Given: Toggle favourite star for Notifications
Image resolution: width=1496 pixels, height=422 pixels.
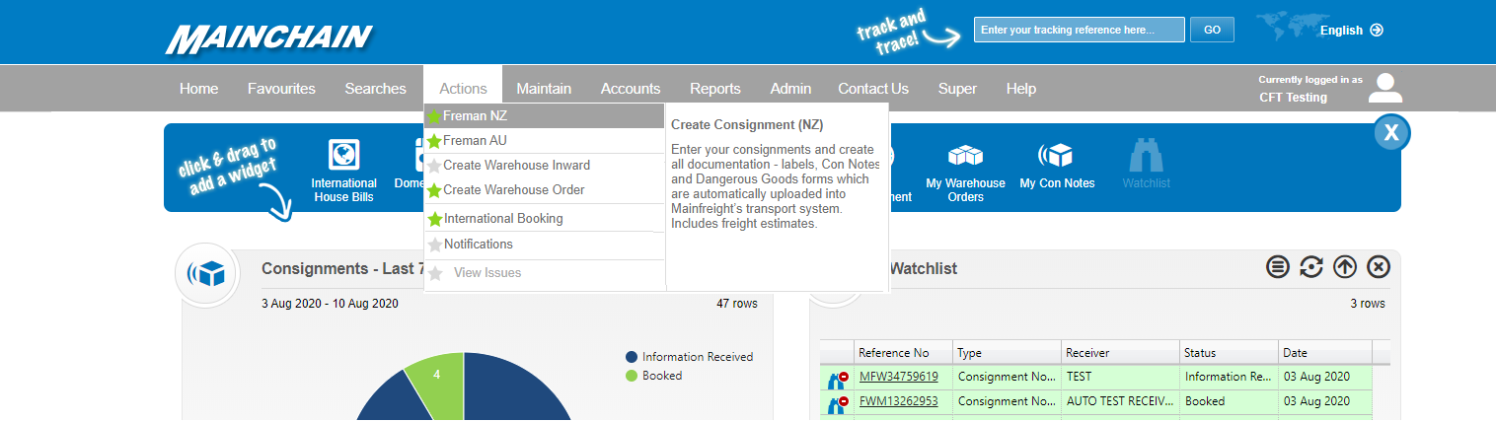Looking at the screenshot, I should (x=434, y=245).
